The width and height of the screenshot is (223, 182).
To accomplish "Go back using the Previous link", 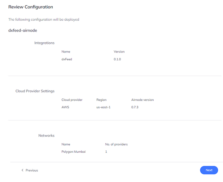I will (32, 170).
